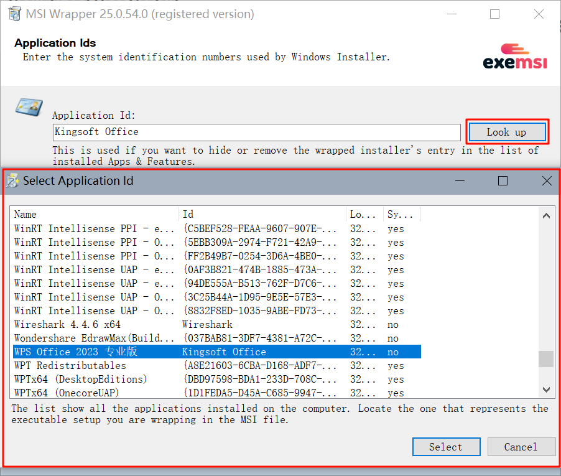
Task: Select the WPT Redistributables entry
Action: 70,366
